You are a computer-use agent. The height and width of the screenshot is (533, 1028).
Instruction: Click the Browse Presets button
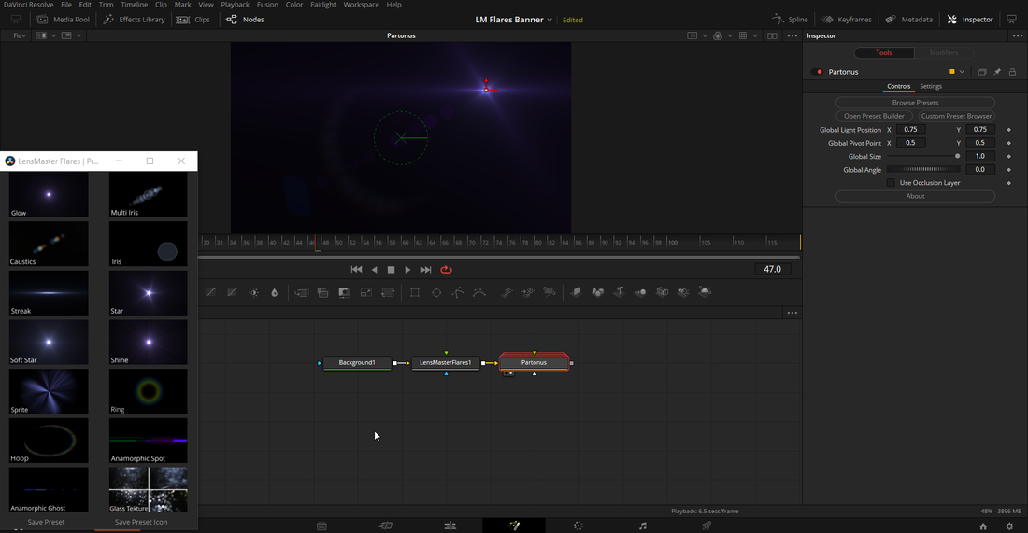pyautogui.click(x=915, y=103)
